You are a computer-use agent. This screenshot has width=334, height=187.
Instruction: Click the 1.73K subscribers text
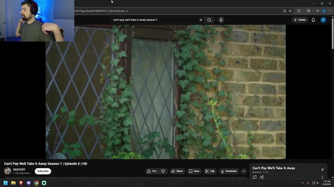point(21,173)
